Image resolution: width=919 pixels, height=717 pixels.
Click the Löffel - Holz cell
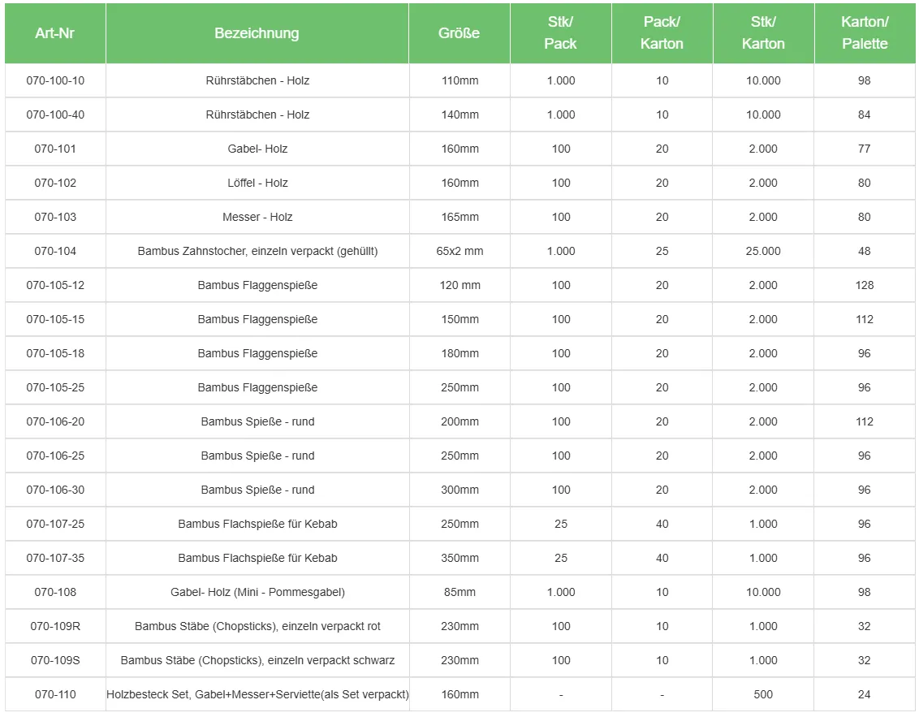pyautogui.click(x=257, y=183)
